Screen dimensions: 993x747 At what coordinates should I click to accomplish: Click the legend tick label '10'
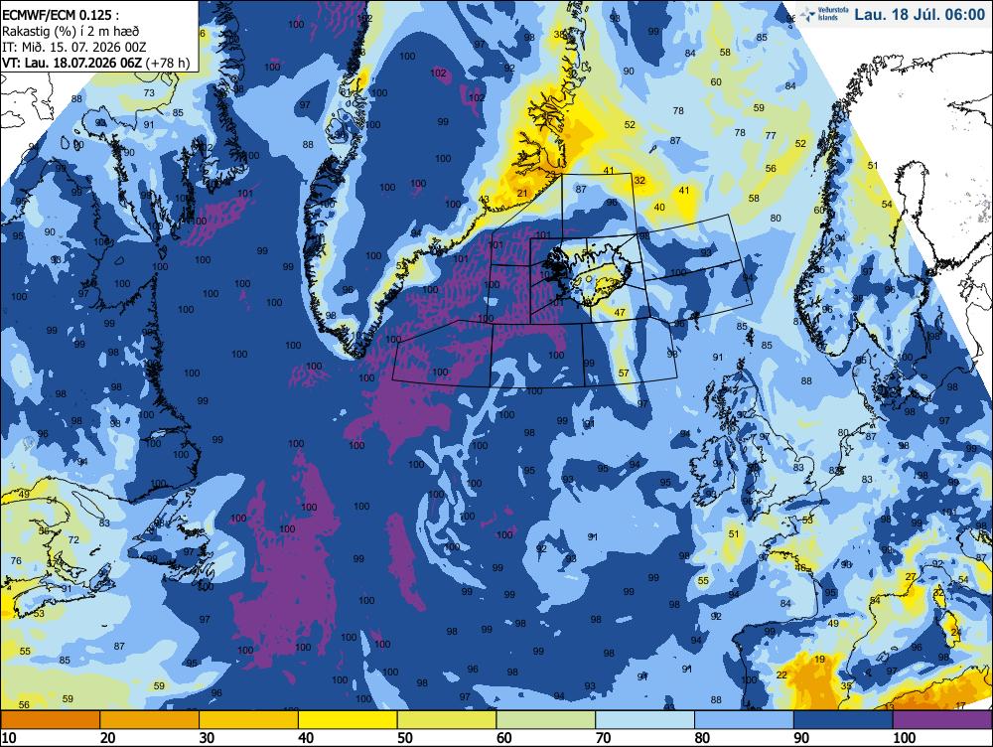[x=9, y=737]
